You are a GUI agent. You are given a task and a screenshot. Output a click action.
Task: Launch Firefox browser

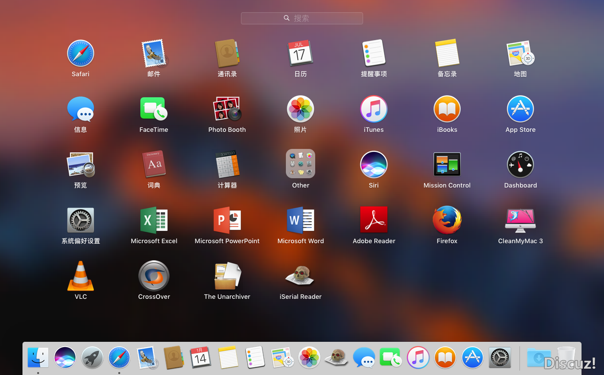click(x=447, y=220)
